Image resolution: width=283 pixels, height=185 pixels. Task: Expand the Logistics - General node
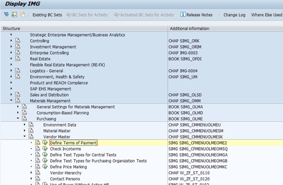[11, 70]
